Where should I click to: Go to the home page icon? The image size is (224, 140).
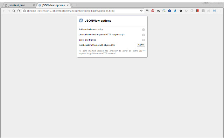[19, 11]
